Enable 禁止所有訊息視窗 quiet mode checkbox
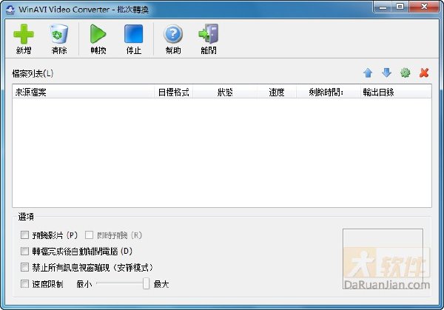The width and height of the screenshot is (444, 310). tap(24, 267)
